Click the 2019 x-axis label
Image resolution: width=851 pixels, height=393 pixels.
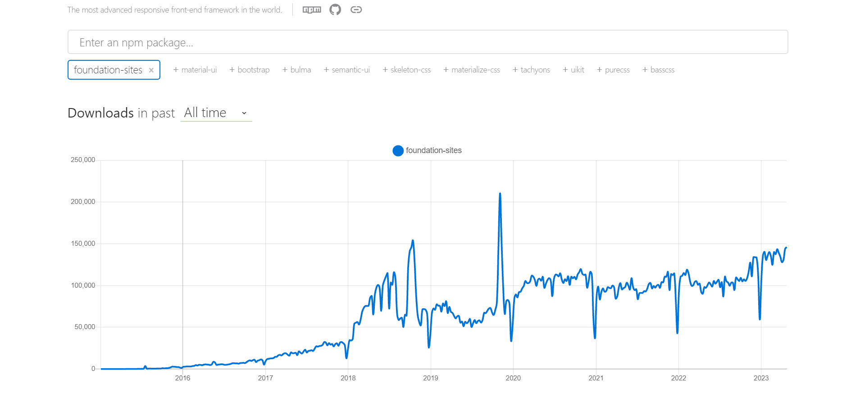coord(431,378)
